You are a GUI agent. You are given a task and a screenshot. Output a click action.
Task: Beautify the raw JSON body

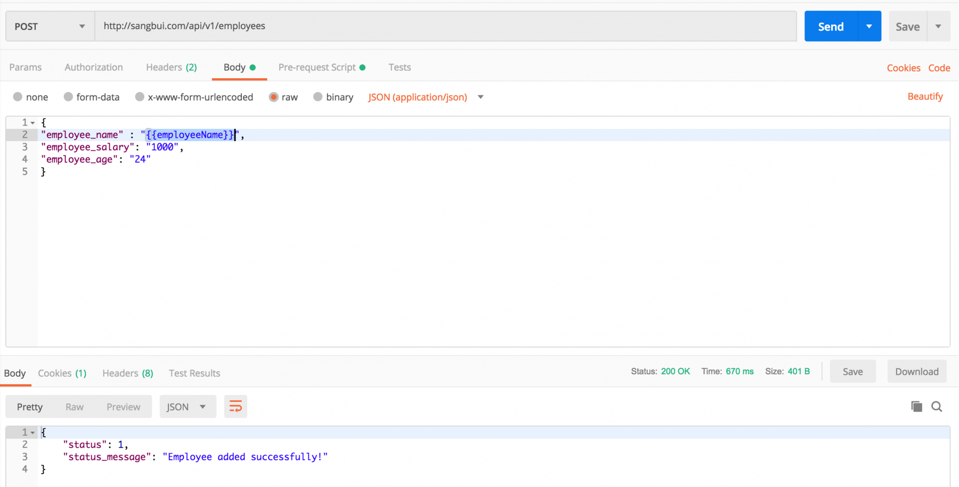click(x=925, y=96)
